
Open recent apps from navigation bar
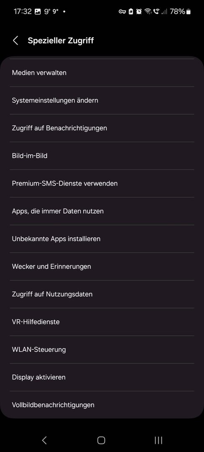pyautogui.click(x=158, y=440)
